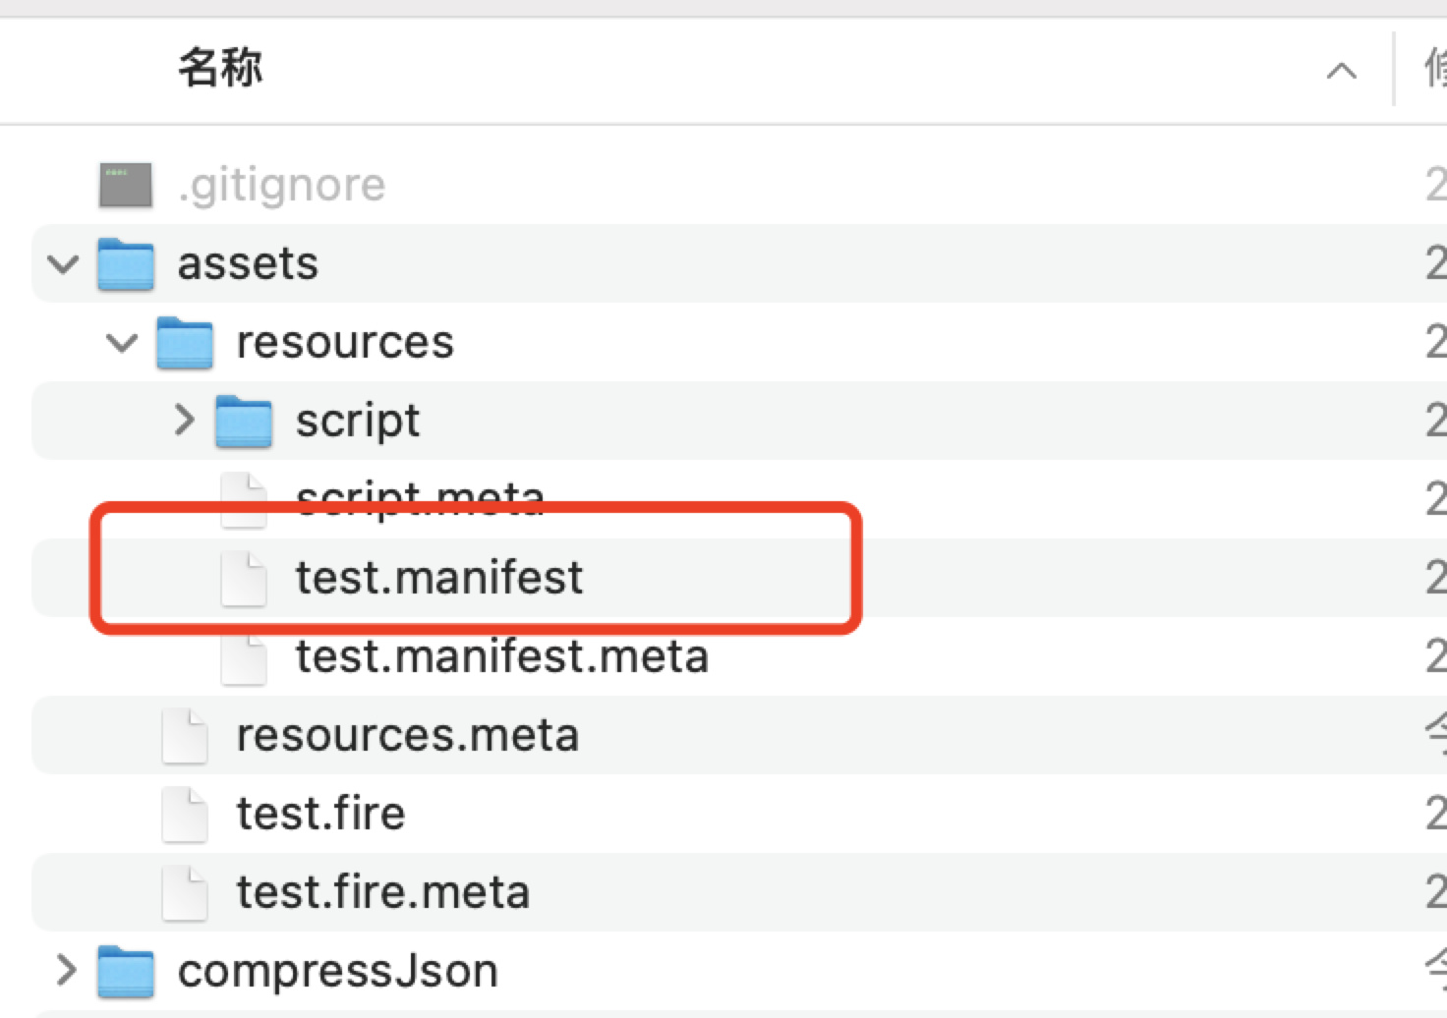This screenshot has width=1447, height=1018.
Task: Click the column divider beside 名称 header
Action: coord(1394,69)
